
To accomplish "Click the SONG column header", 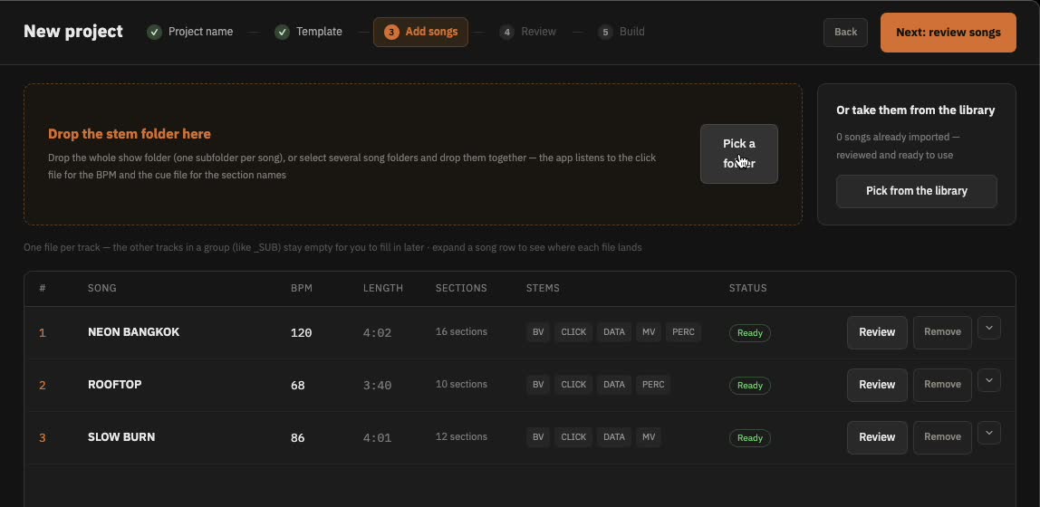I will [102, 288].
